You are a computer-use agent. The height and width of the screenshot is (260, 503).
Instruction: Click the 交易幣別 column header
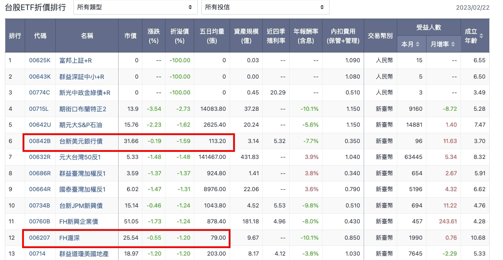pyautogui.click(x=380, y=36)
